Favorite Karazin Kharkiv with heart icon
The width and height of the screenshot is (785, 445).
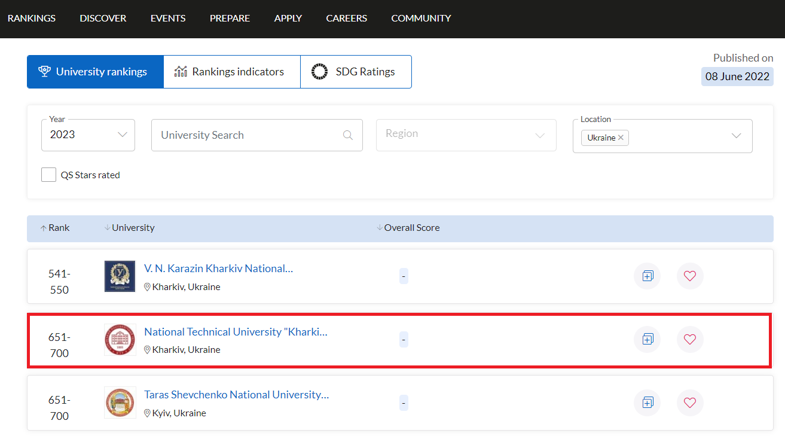click(x=690, y=276)
